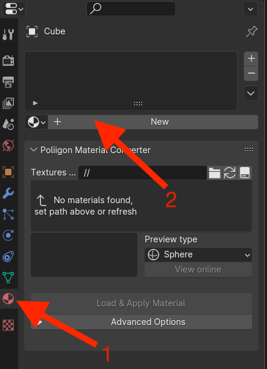This screenshot has width=267, height=369.
Task: Click the Textures path input field
Action: [x=143, y=173]
